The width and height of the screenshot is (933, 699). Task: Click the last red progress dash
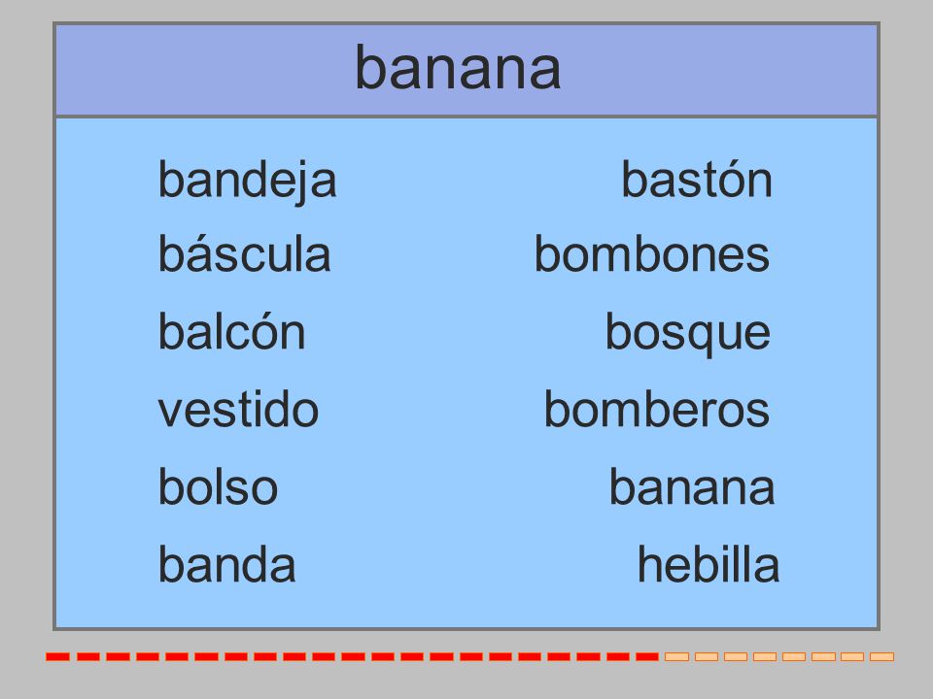point(647,657)
